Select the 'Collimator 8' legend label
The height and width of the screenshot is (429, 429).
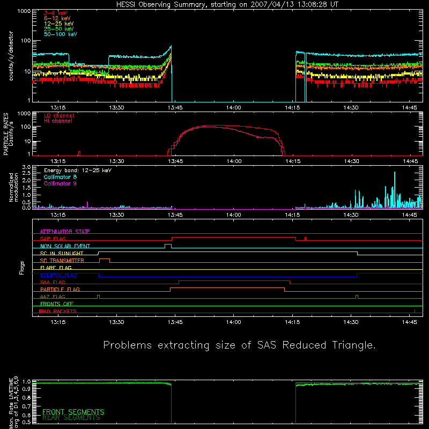click(60, 177)
